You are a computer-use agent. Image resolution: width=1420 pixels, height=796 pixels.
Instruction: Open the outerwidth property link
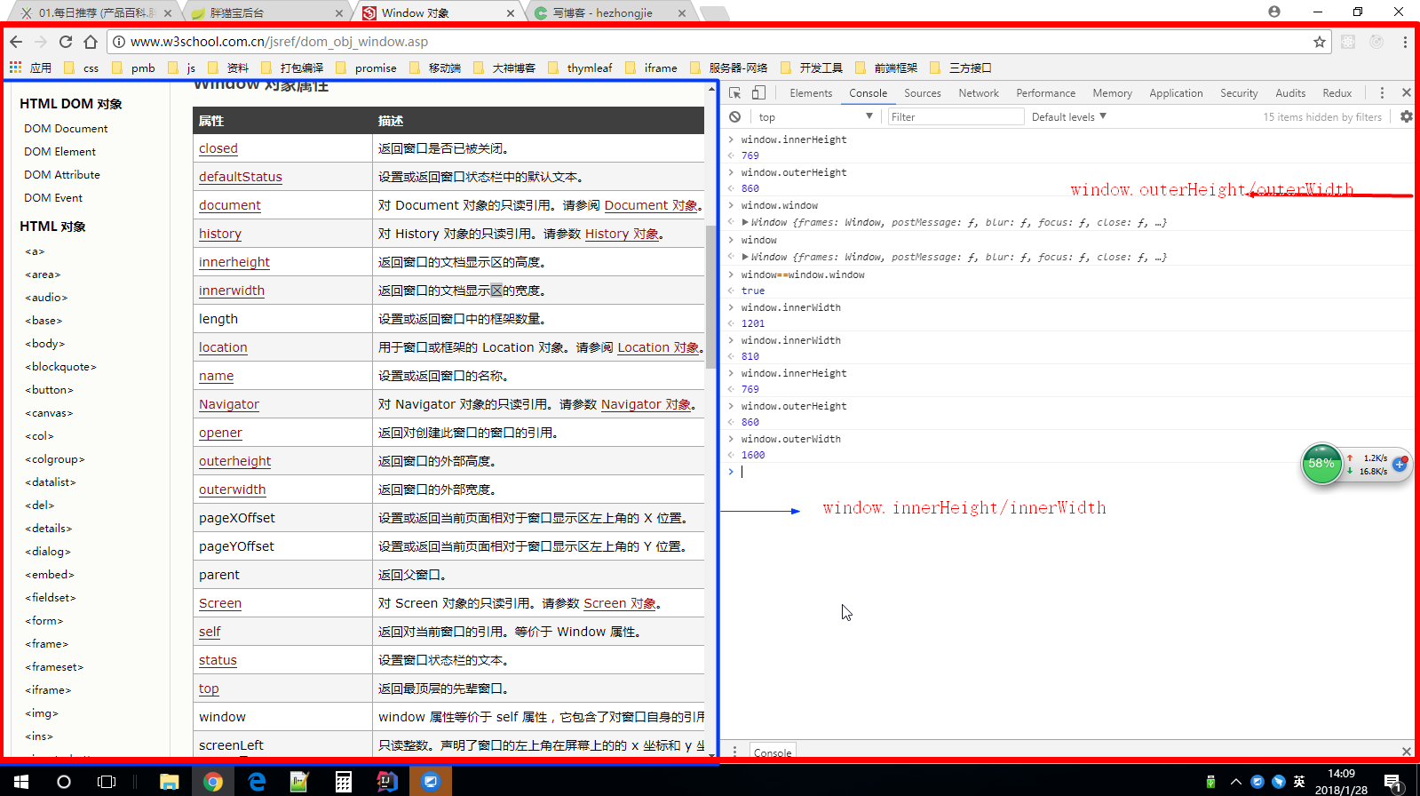233,490
